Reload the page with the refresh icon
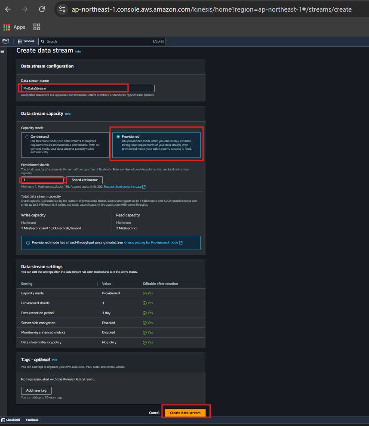 tap(42, 9)
